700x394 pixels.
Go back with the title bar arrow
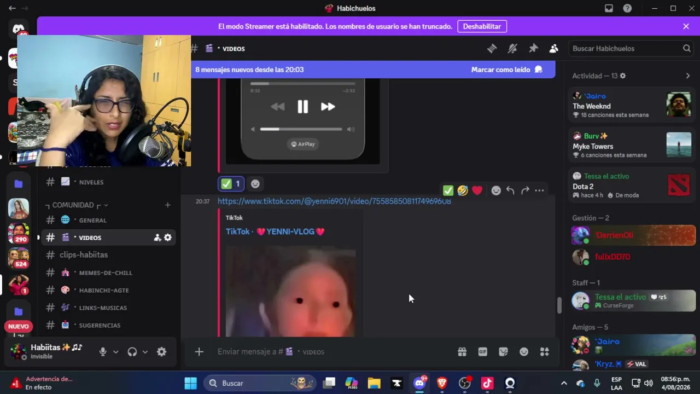tap(12, 8)
